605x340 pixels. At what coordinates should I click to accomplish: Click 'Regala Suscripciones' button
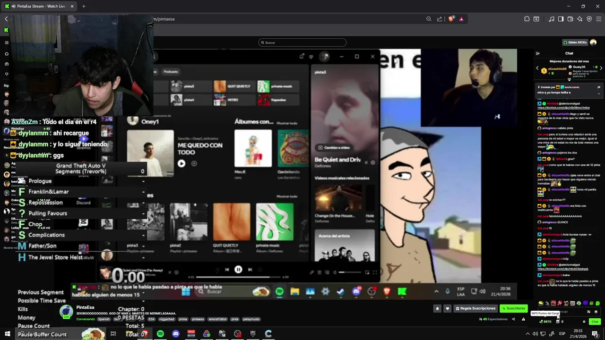tap(475, 308)
